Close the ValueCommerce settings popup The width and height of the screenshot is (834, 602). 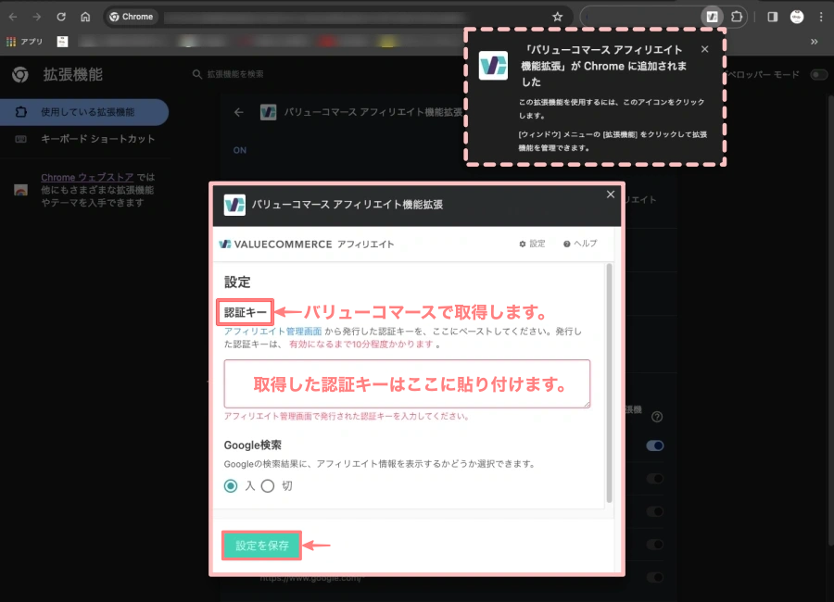611,194
